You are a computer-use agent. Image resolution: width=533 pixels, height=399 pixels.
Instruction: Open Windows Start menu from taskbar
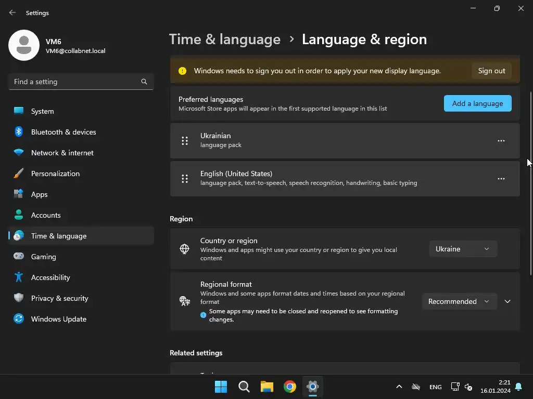tap(221, 387)
